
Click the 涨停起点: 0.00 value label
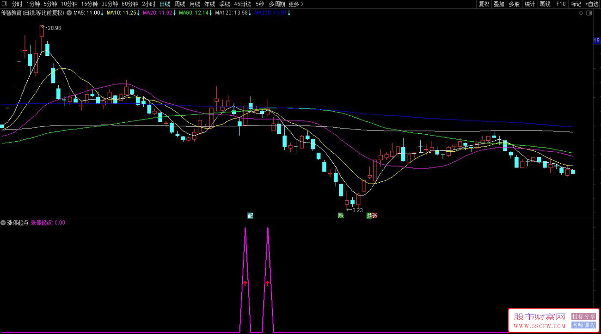tap(48, 222)
